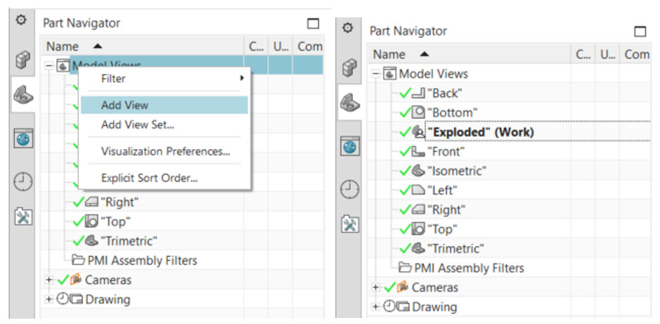Toggle the green checkmark beside "Back" view
The image size is (660, 324).
coord(404,94)
